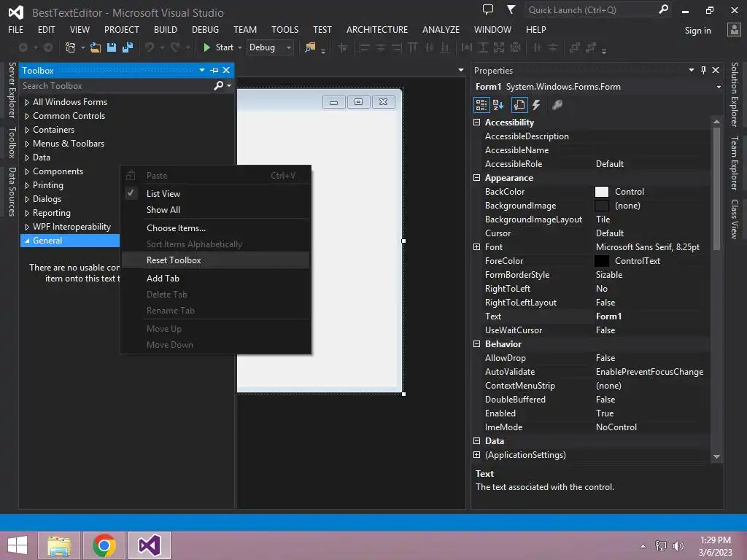
Task: Click the Find in Files toolbar icon
Action: tap(310, 47)
